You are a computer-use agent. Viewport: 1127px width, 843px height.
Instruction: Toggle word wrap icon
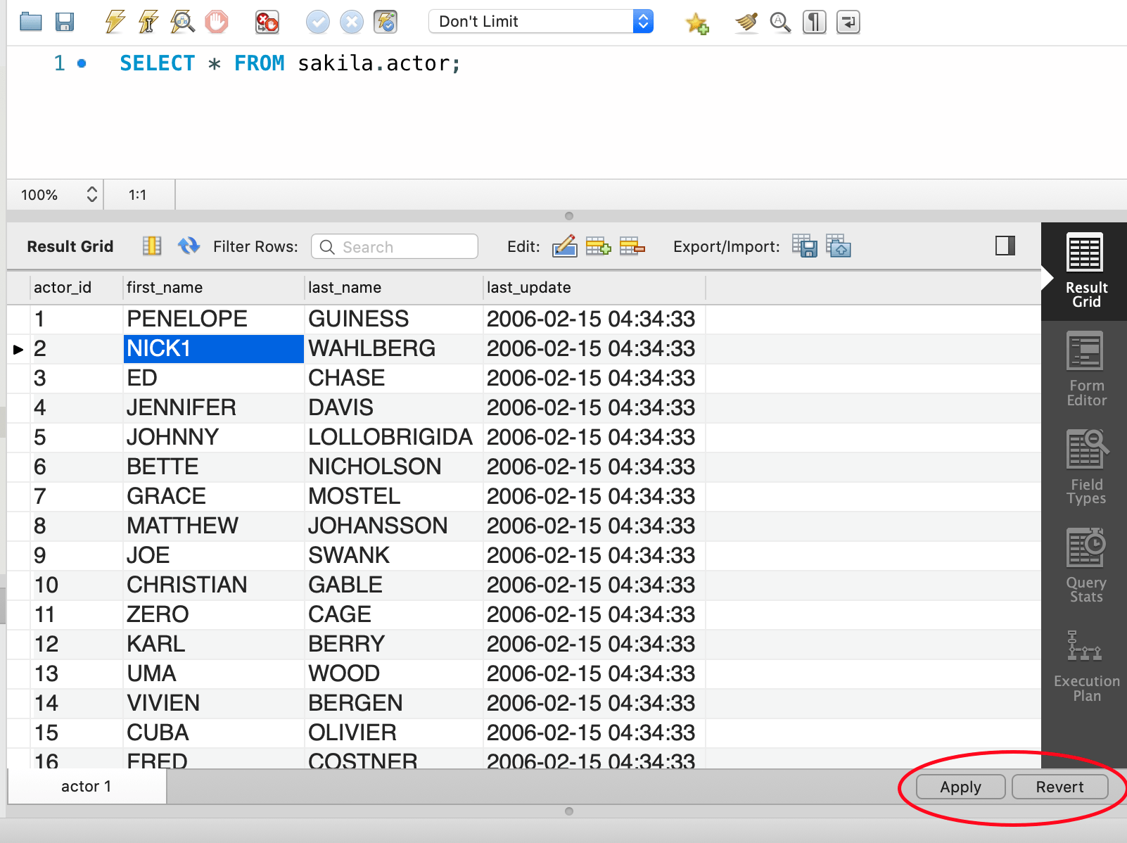pos(848,23)
